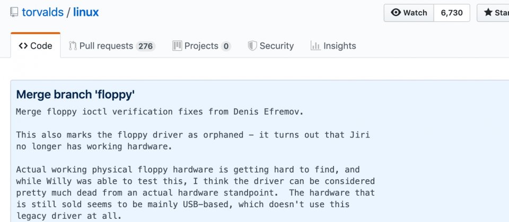Screen dimensions: 509x222
Task: Open the "Merge branch 'floppy'" commit title
Action: point(75,95)
